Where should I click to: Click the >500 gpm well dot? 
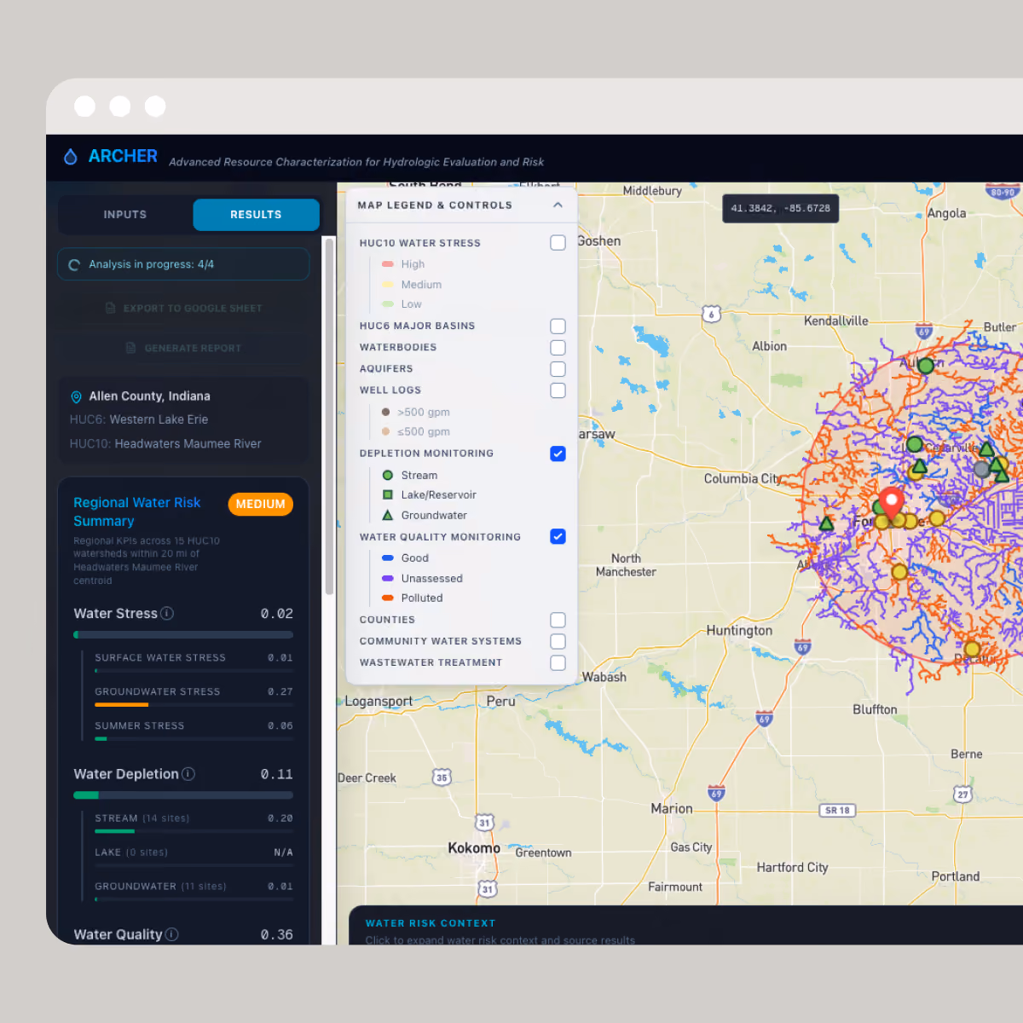point(385,412)
